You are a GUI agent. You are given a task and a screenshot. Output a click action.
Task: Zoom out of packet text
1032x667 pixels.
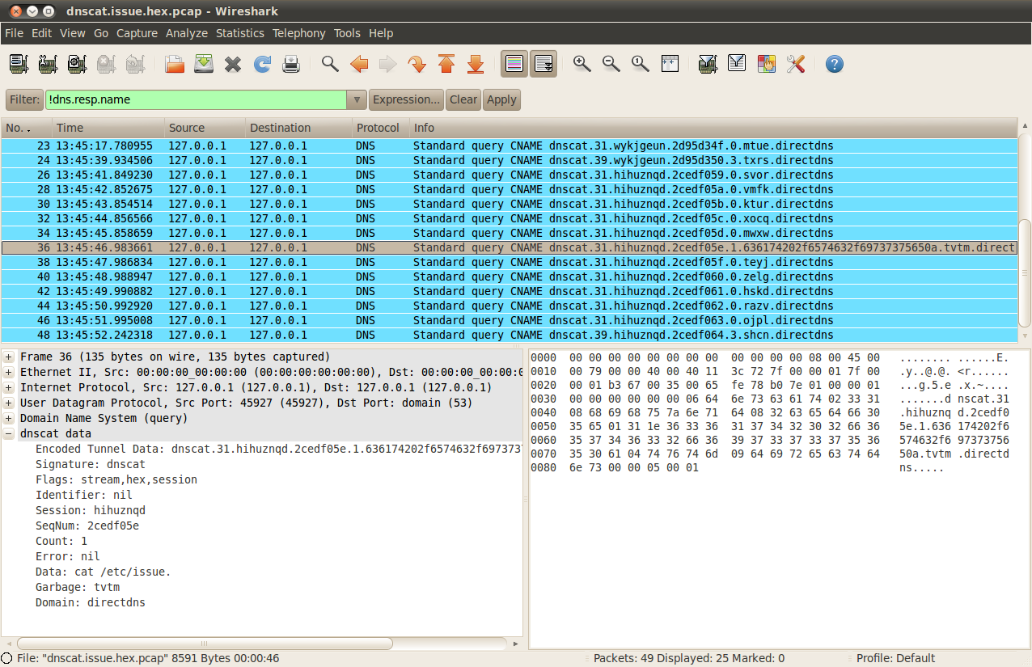tap(611, 64)
